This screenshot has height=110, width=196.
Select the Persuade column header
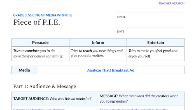[40, 42]
